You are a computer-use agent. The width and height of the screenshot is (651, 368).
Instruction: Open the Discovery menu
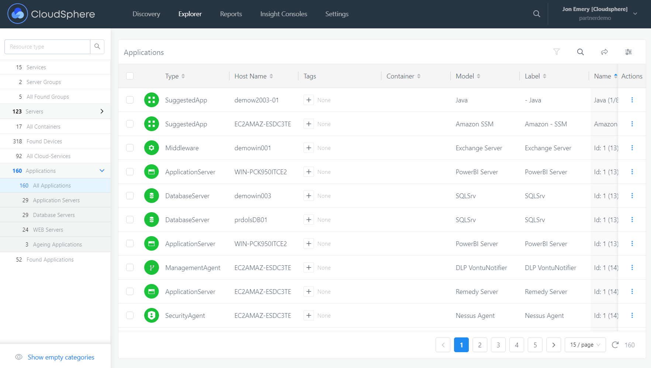pyautogui.click(x=146, y=14)
